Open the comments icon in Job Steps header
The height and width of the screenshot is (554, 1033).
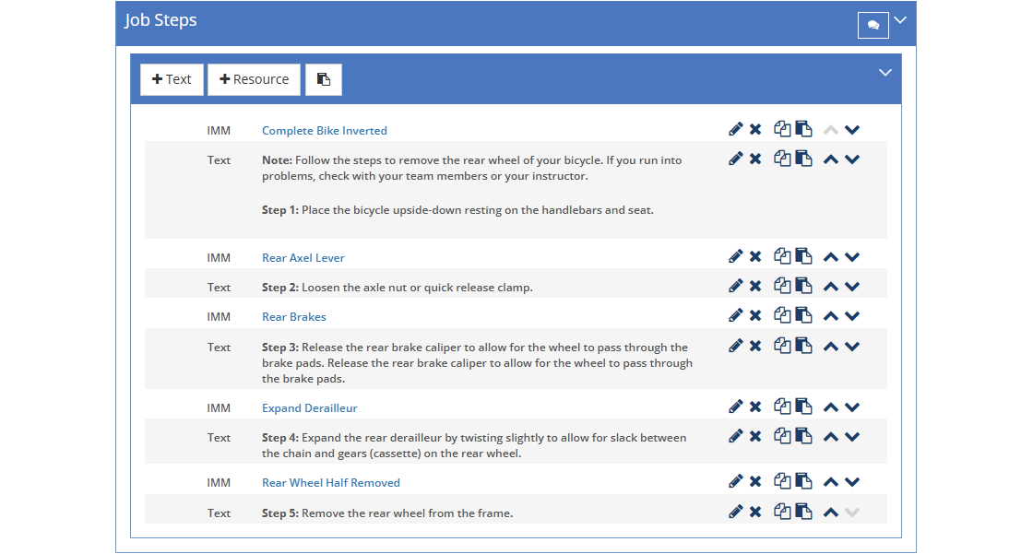[x=873, y=25]
